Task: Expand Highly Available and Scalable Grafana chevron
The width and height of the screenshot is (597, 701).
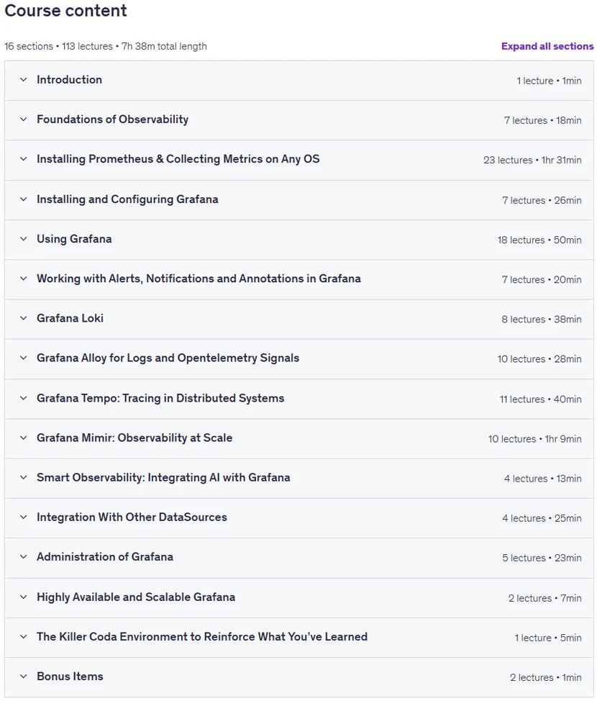Action: click(x=23, y=597)
